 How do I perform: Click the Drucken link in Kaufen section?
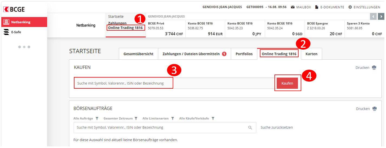(362, 67)
